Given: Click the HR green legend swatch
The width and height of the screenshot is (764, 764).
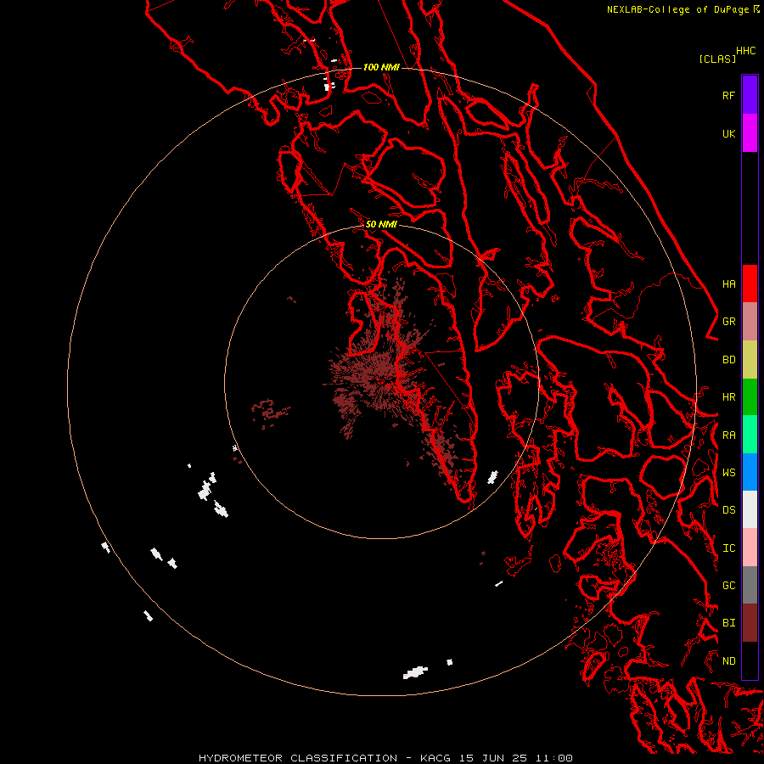Looking at the screenshot, I should [750, 396].
